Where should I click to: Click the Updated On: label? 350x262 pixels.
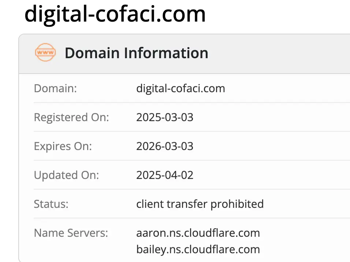point(66,175)
